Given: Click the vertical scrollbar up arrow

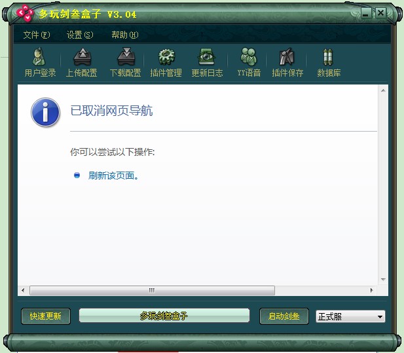Looking at the screenshot, I should tap(383, 90).
